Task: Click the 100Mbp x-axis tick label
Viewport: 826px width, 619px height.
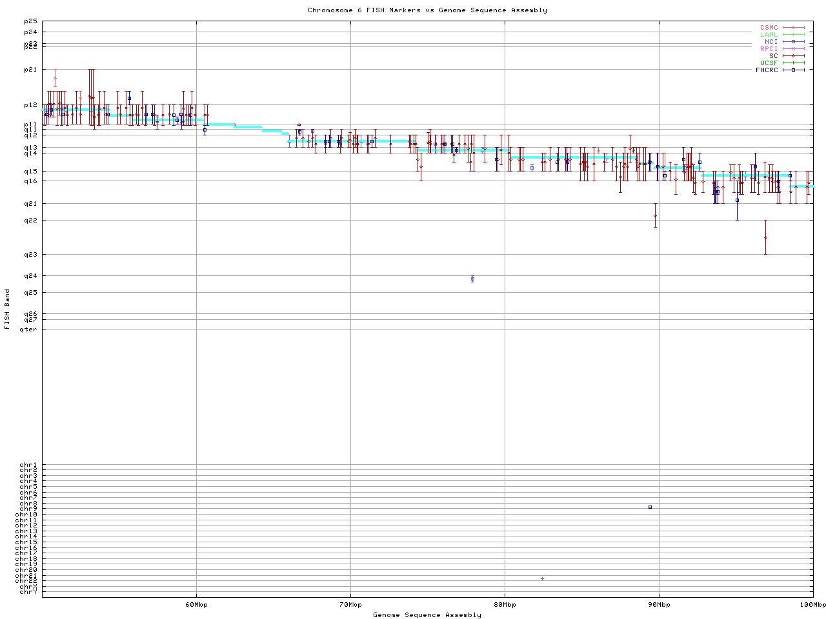Action: click(x=812, y=605)
